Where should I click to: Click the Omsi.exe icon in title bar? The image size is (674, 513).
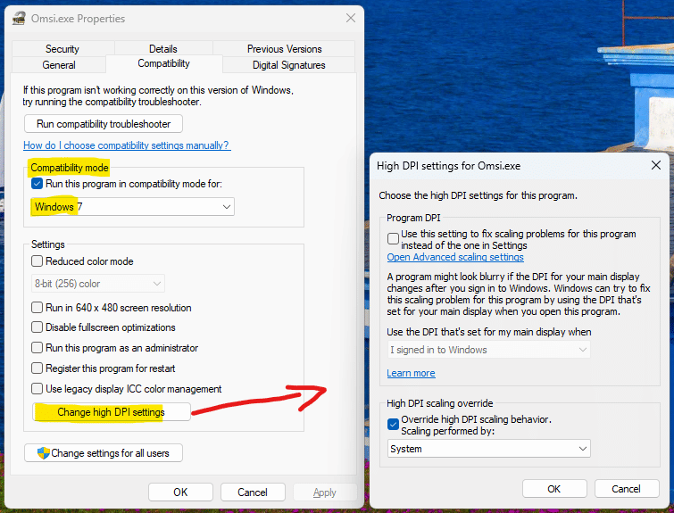[x=17, y=19]
